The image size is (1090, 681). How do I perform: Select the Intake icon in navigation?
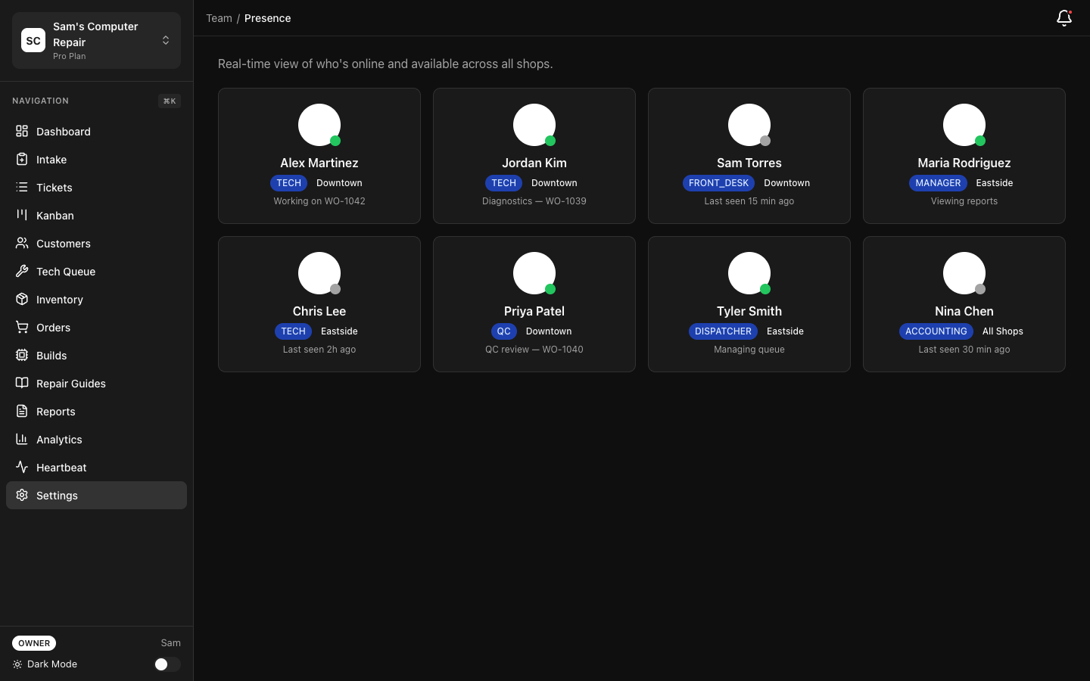22,160
